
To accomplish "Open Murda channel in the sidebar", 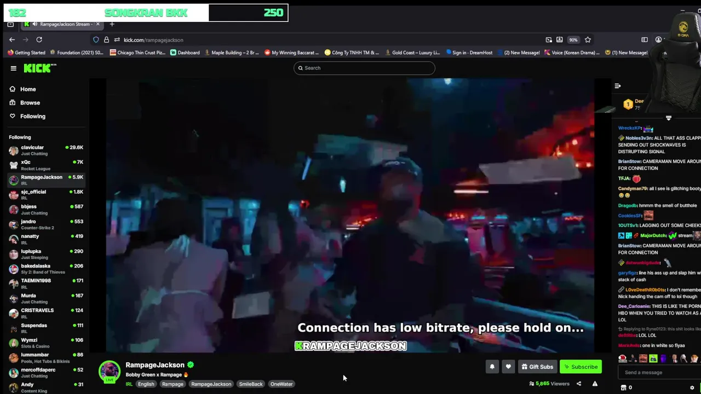I will point(46,298).
